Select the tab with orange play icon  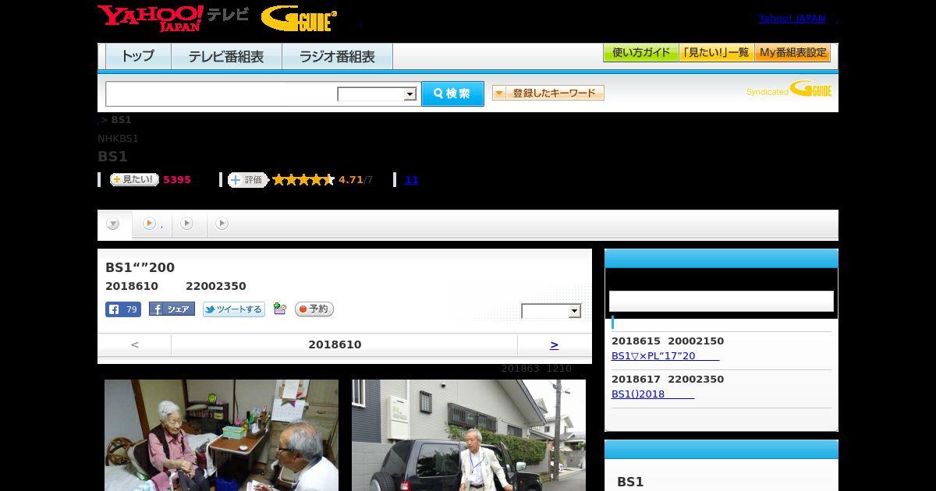coord(152,224)
